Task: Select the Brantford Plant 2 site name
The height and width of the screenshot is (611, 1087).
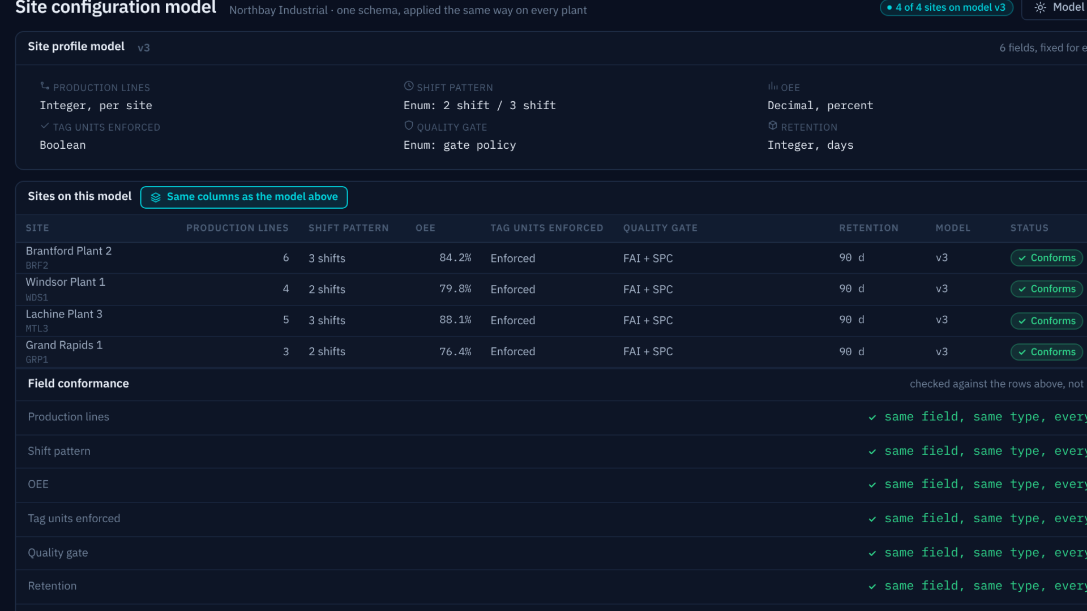Action: tap(69, 251)
